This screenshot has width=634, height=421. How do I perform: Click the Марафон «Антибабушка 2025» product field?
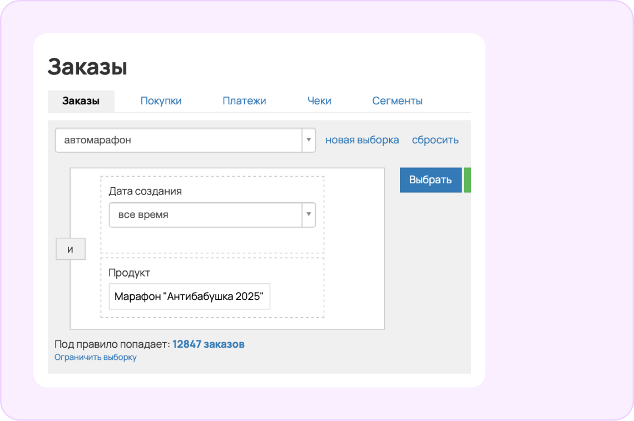189,296
